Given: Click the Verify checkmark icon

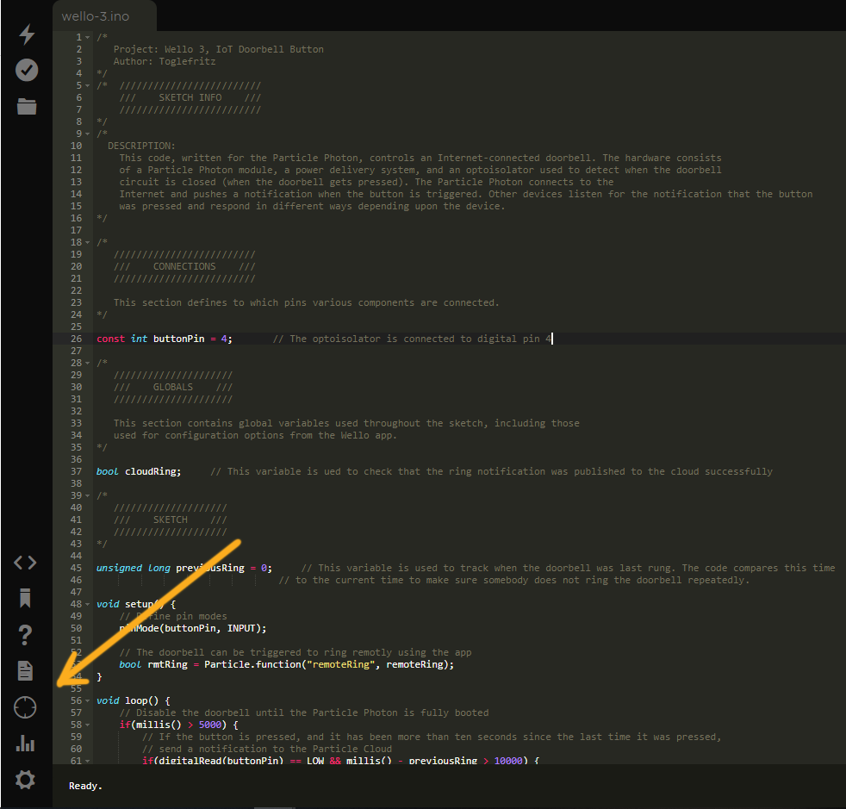Looking at the screenshot, I should coord(27,70).
